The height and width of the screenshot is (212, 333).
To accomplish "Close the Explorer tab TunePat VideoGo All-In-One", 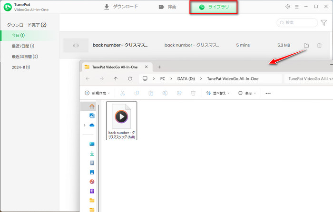I will pyautogui.click(x=147, y=67).
